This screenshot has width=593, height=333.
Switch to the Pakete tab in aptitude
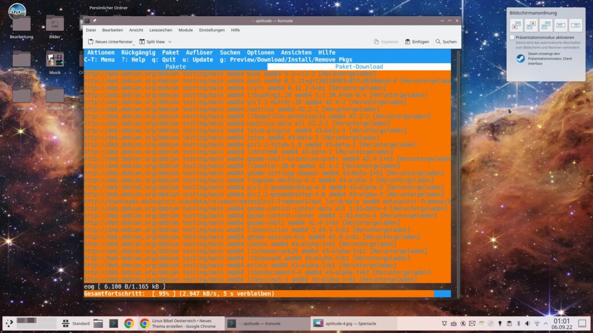tap(175, 67)
